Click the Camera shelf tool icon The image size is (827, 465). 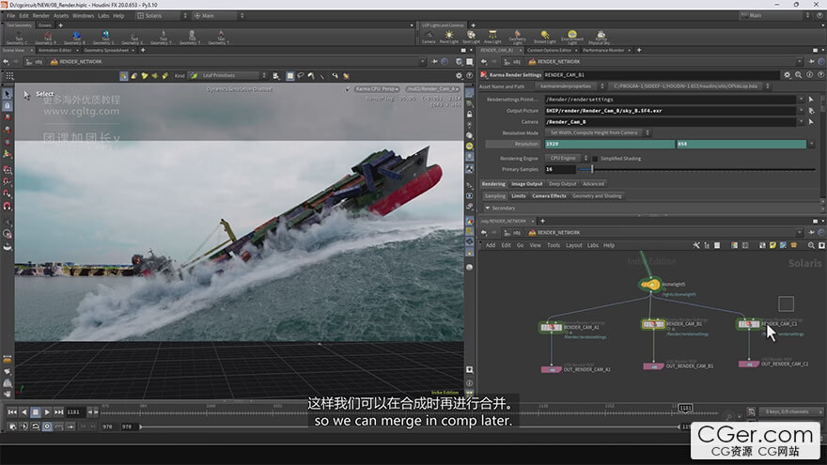(429, 36)
